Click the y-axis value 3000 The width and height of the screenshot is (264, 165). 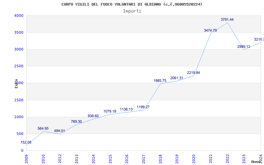point(19,49)
